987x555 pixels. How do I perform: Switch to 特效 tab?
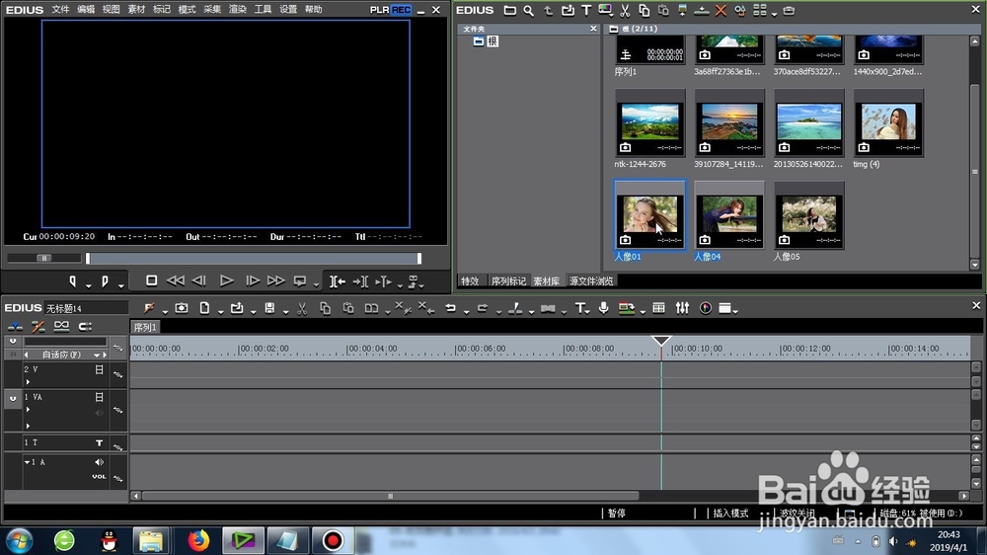tap(470, 281)
